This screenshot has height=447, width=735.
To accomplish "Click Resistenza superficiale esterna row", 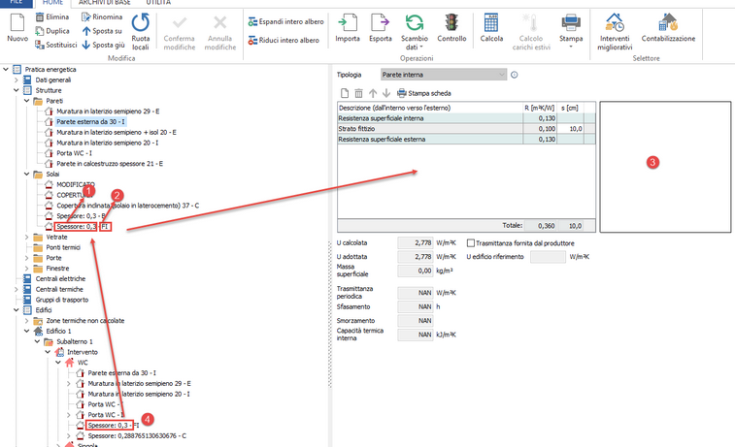I will coord(466,139).
